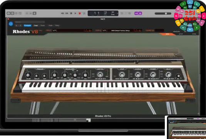
Task: Click the Undo button
Action: click(50, 26)
